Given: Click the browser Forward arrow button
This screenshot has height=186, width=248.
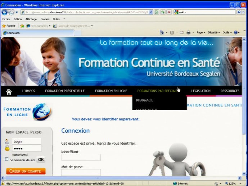Looking at the screenshot, I should (11, 12).
